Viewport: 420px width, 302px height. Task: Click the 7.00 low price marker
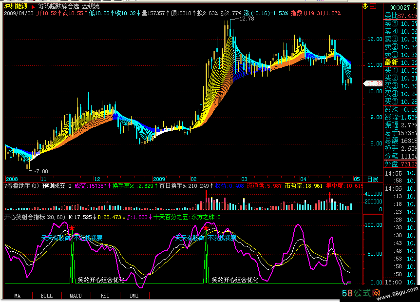click(x=42, y=171)
